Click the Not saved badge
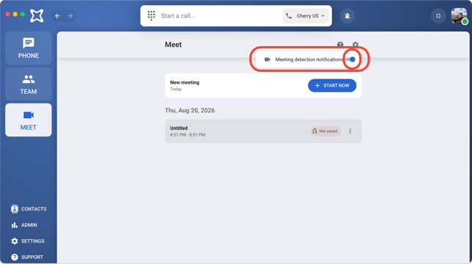Screen dimensions: 472x264 coord(325,131)
